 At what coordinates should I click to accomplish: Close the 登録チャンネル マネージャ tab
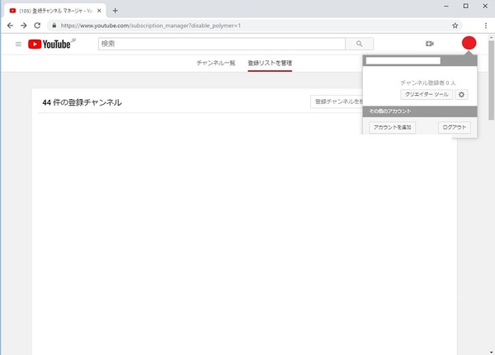pyautogui.click(x=99, y=11)
